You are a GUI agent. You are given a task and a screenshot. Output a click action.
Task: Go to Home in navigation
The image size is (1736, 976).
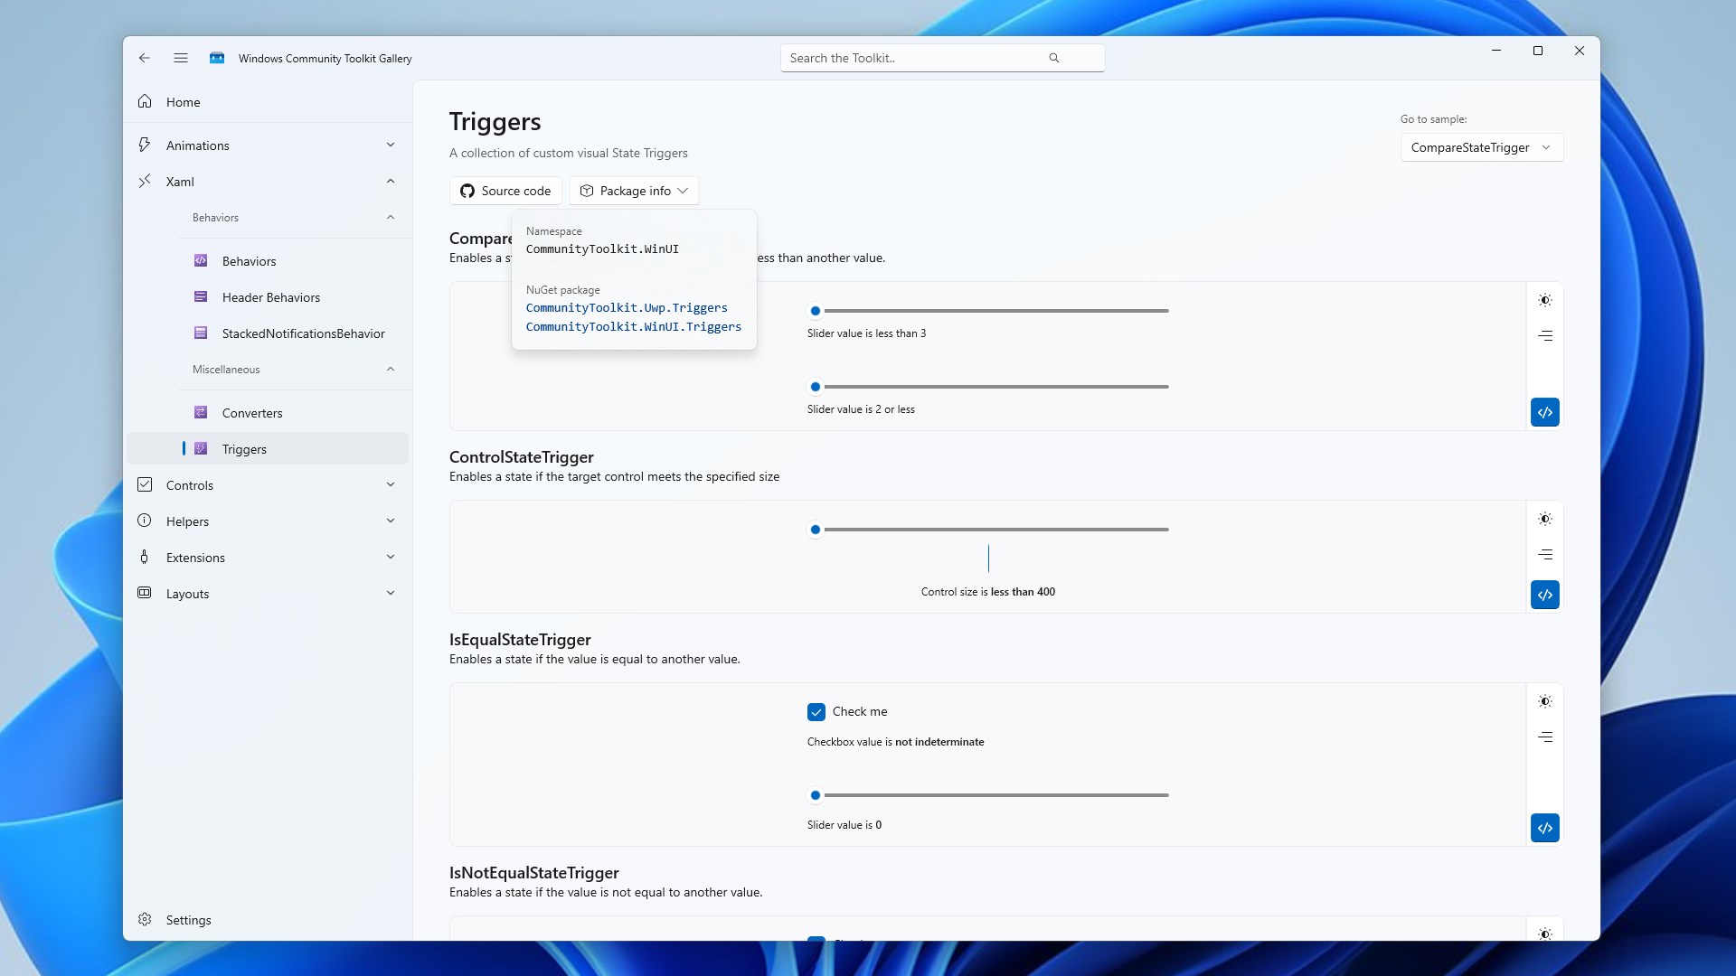pos(183,102)
